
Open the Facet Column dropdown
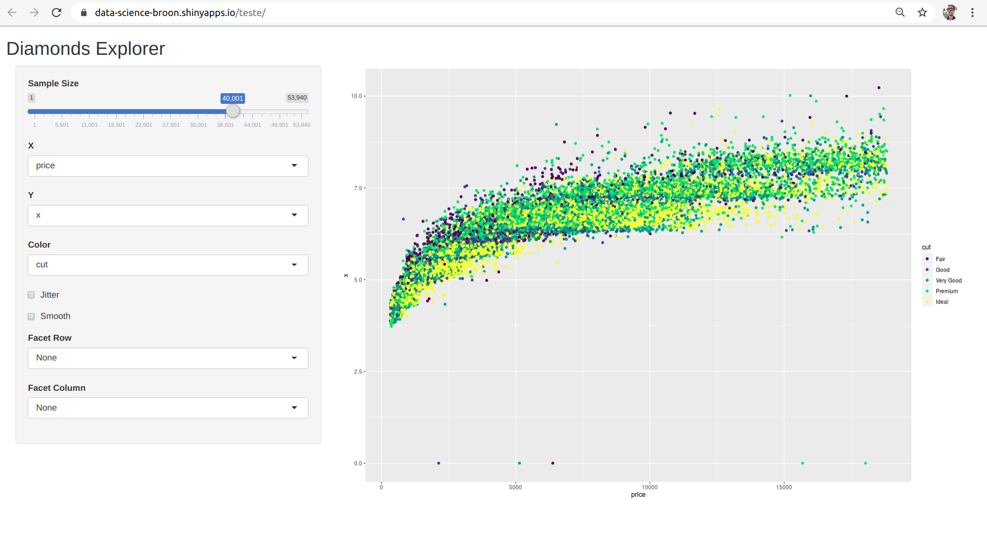(x=168, y=408)
